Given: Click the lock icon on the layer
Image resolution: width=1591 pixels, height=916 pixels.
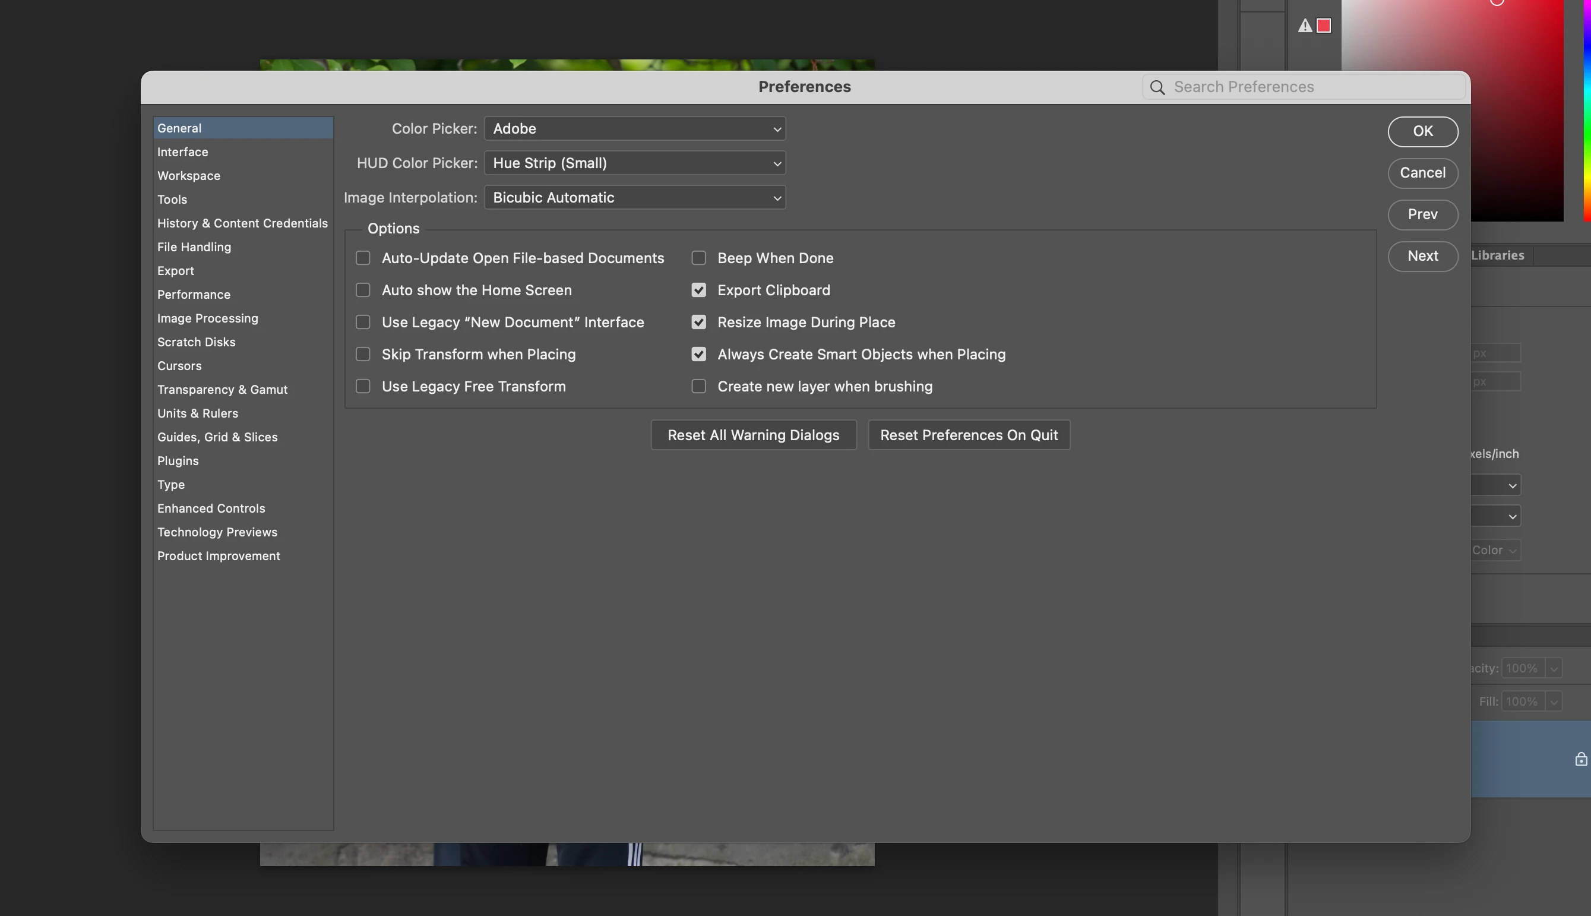Looking at the screenshot, I should coord(1580,759).
